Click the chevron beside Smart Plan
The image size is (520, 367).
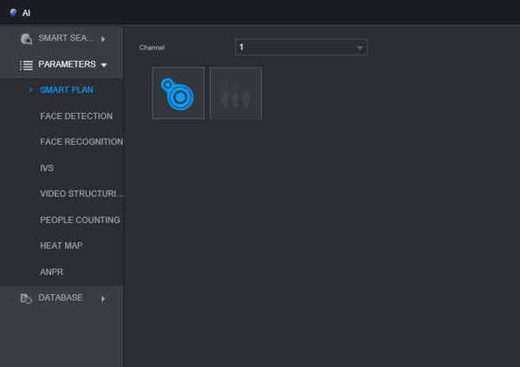point(30,89)
